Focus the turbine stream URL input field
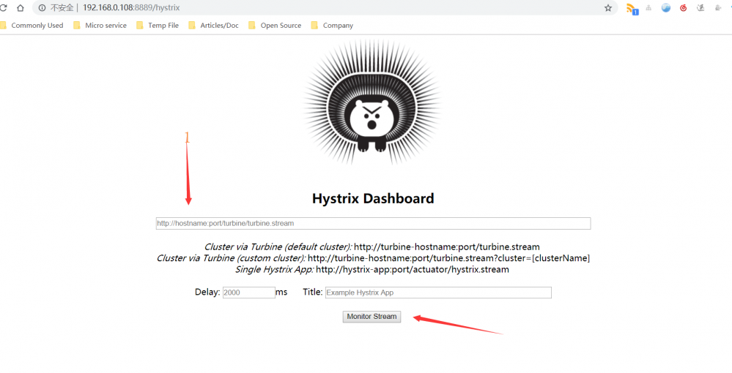The width and height of the screenshot is (732, 373). 373,223
